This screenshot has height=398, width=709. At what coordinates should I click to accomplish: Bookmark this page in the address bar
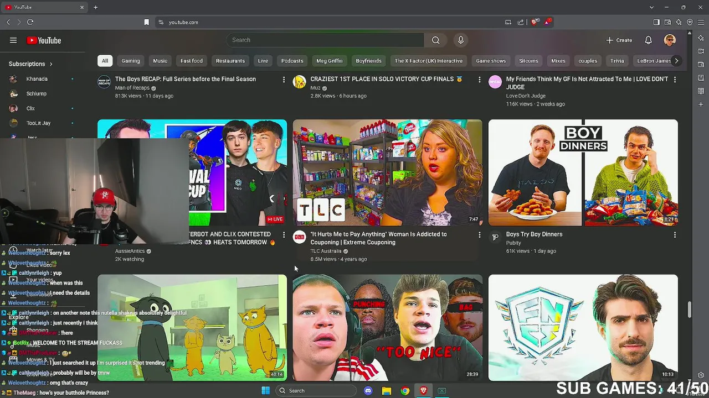coord(146,22)
